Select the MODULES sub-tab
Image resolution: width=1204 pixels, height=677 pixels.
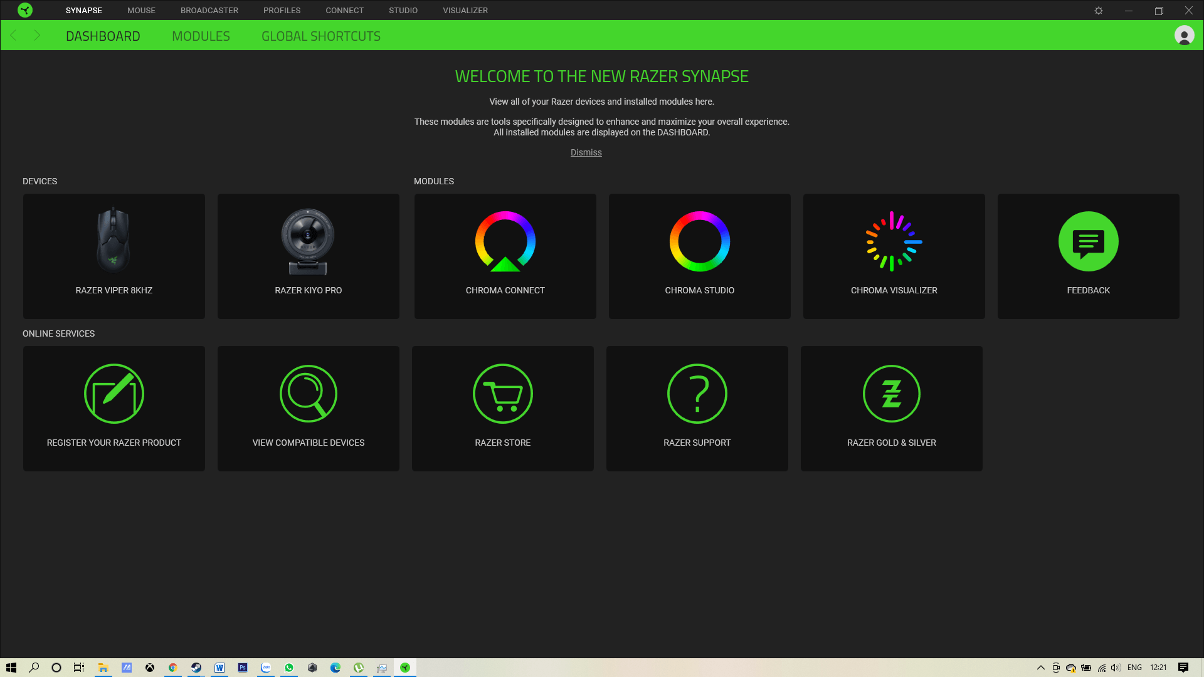click(201, 36)
